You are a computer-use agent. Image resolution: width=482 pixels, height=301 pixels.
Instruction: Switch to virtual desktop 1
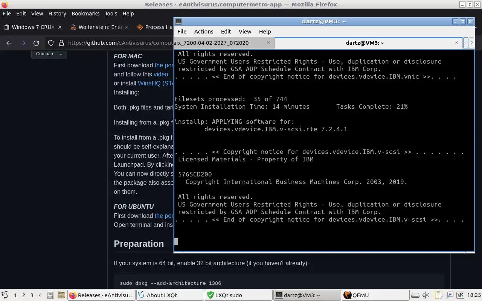(15, 295)
